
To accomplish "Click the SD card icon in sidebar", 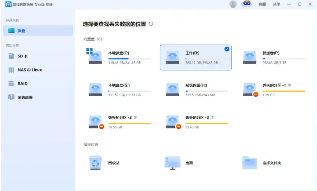I will click(x=11, y=56).
